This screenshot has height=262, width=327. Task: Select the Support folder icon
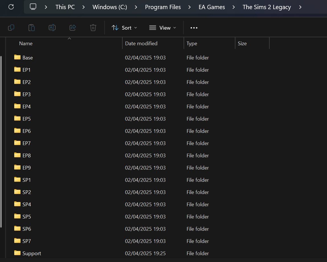click(17, 253)
